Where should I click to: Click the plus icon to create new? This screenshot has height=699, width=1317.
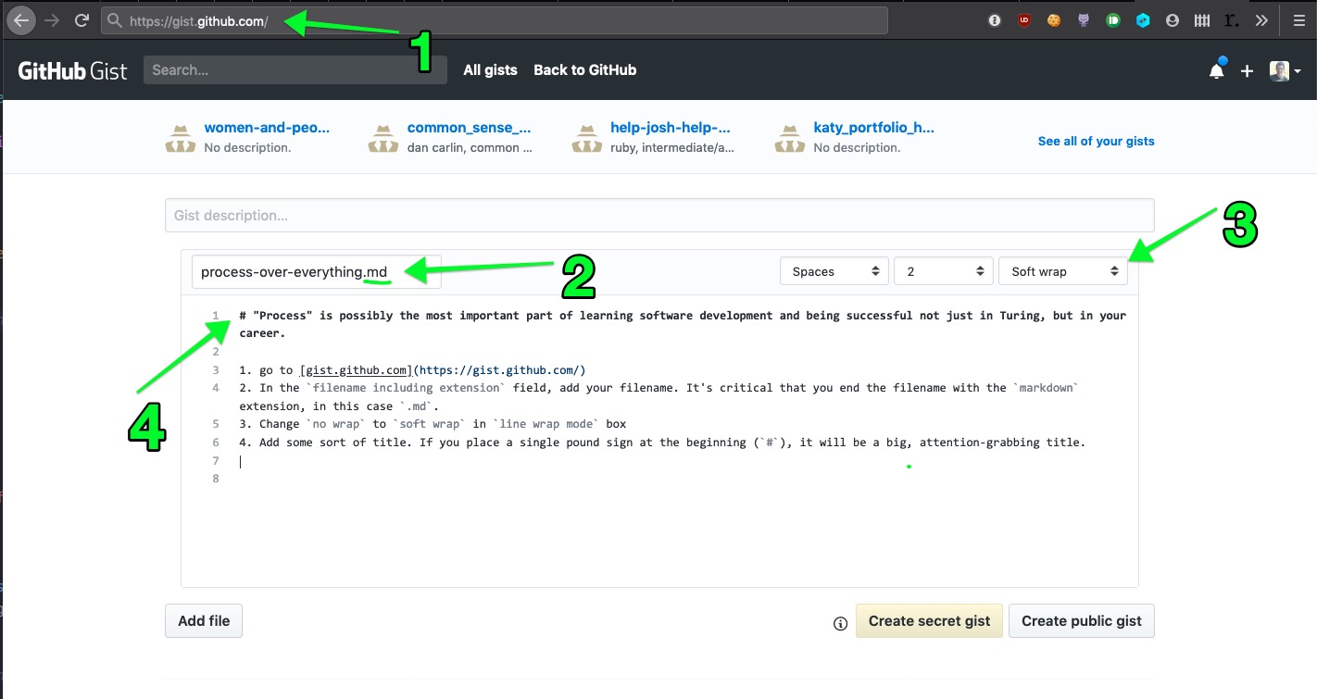[1247, 70]
